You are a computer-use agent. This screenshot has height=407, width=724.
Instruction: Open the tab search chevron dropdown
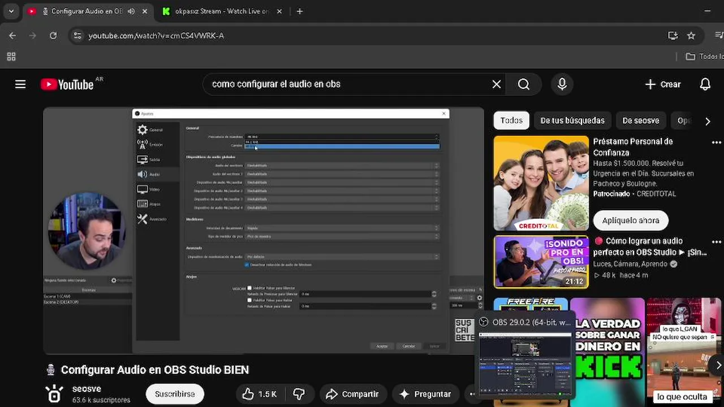(x=11, y=11)
